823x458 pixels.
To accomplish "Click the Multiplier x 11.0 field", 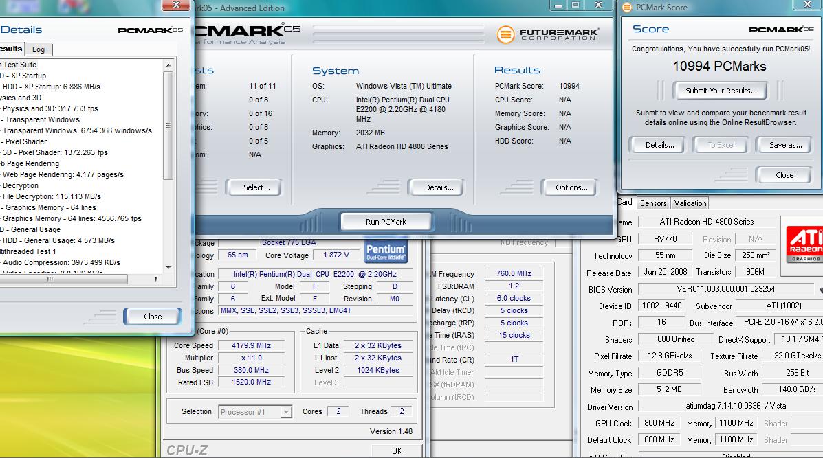I will [x=252, y=358].
